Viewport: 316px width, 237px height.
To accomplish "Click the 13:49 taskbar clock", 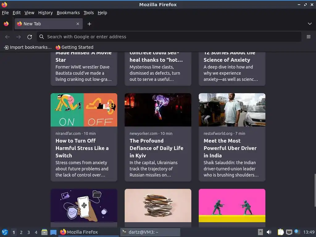I will (309, 232).
